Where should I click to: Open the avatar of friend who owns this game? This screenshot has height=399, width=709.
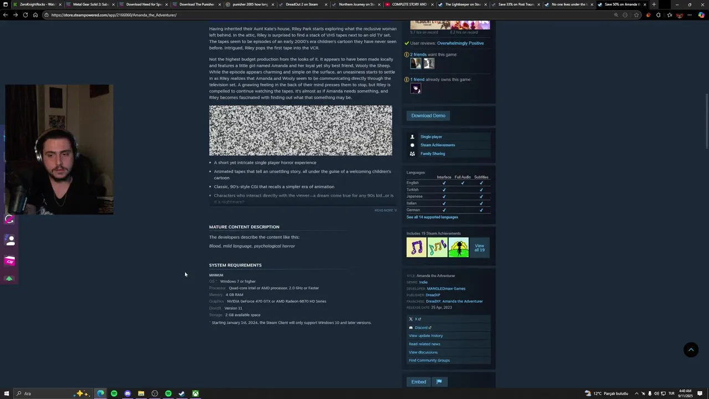point(415,89)
